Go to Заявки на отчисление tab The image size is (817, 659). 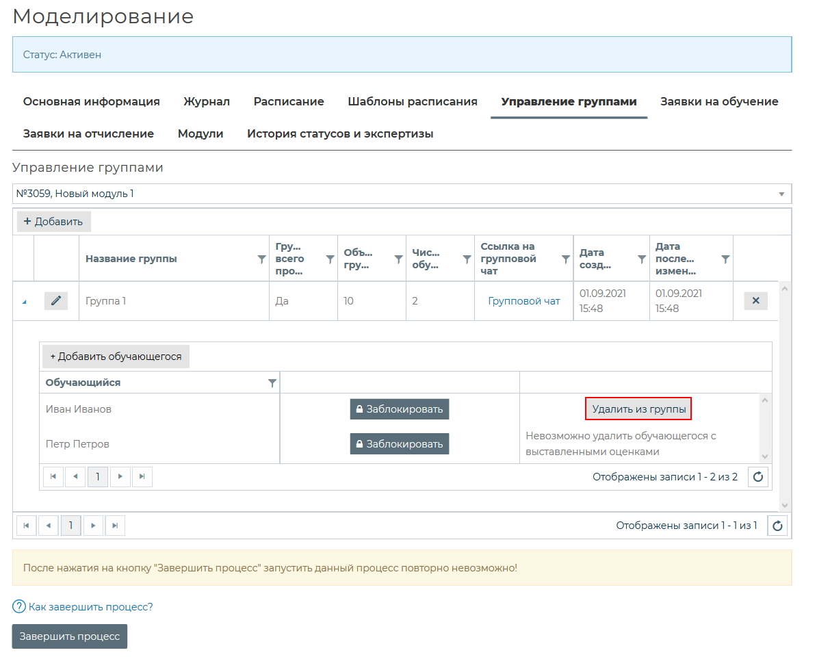coord(88,134)
